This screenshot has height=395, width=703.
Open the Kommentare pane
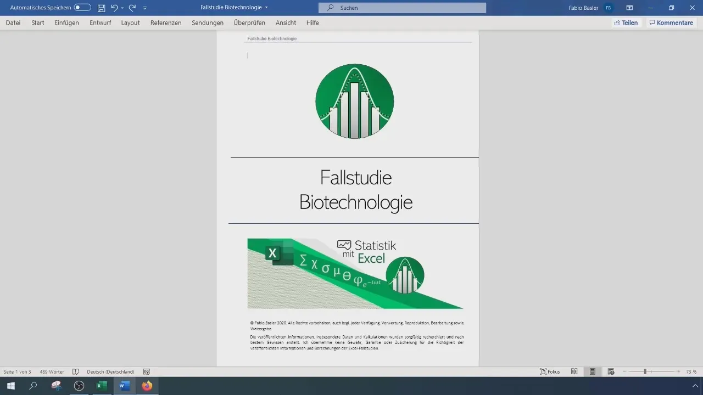pos(671,22)
